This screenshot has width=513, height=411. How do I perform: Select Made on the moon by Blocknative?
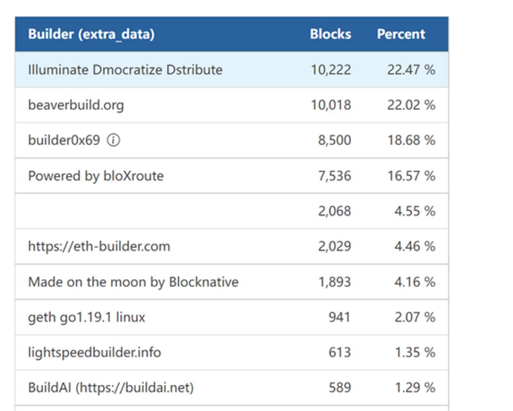coord(133,282)
